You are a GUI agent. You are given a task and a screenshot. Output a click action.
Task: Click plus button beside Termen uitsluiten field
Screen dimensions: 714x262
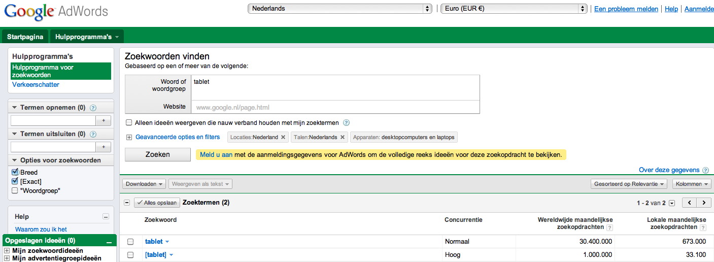[x=104, y=147]
